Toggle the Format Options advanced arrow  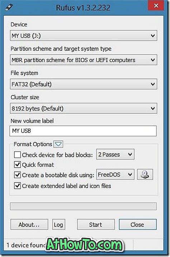(58, 144)
